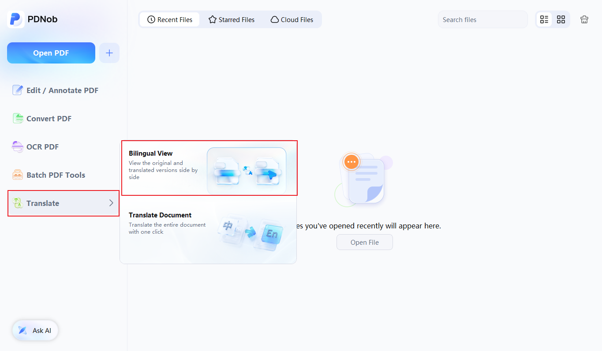This screenshot has height=351, width=602.
Task: Click the Convert PDF icon
Action: [18, 119]
